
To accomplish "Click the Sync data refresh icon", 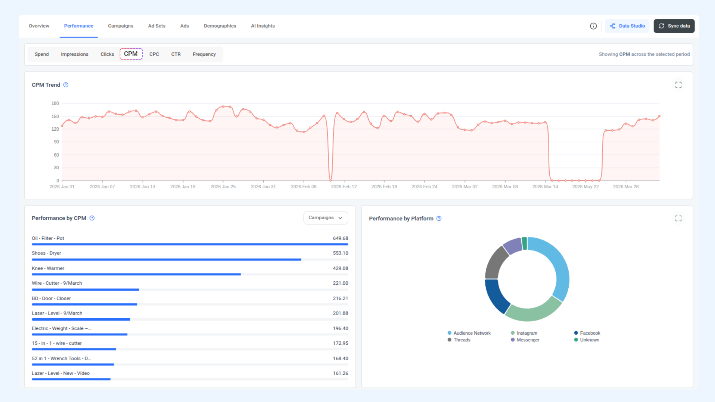I will [x=661, y=26].
